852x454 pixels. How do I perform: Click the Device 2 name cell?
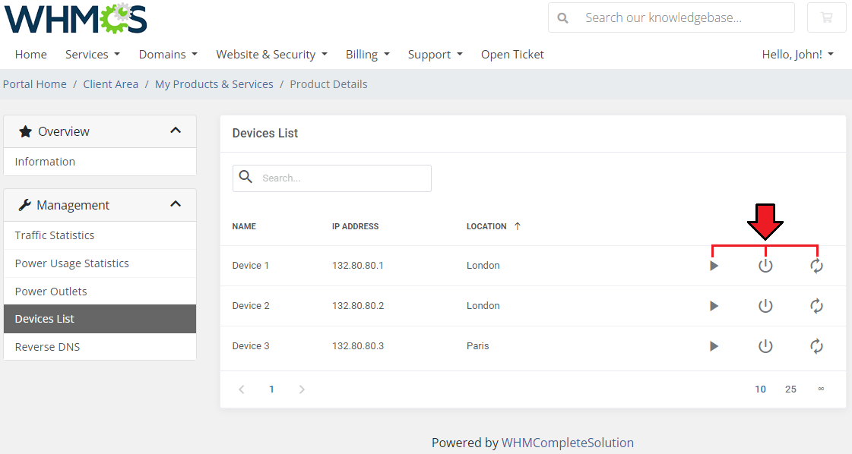(251, 306)
